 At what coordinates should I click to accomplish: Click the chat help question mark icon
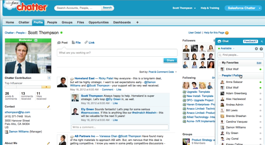point(261,49)
